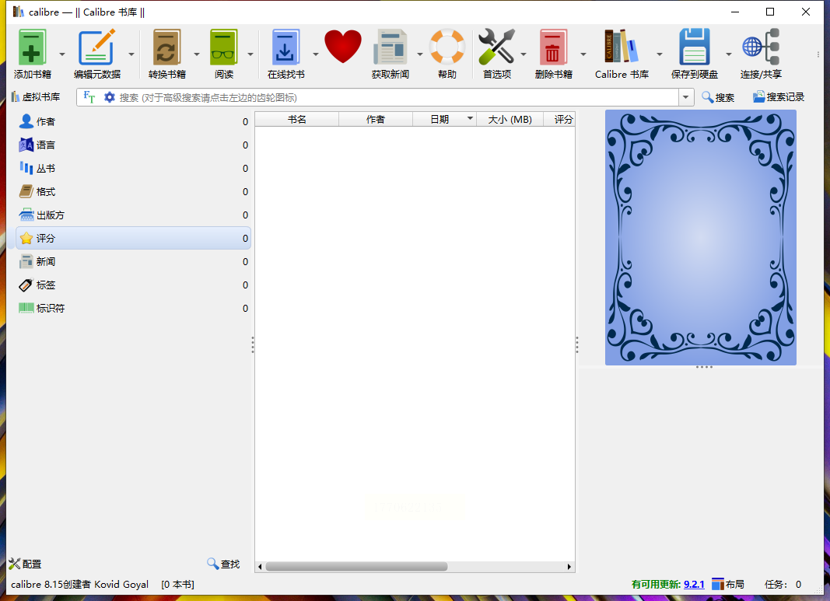The image size is (830, 601).
Task: Select 作者 in the tag browser
Action: pyautogui.click(x=46, y=122)
